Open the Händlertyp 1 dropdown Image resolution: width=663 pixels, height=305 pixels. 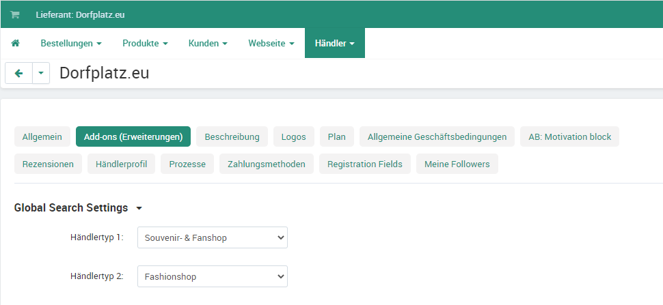(213, 237)
